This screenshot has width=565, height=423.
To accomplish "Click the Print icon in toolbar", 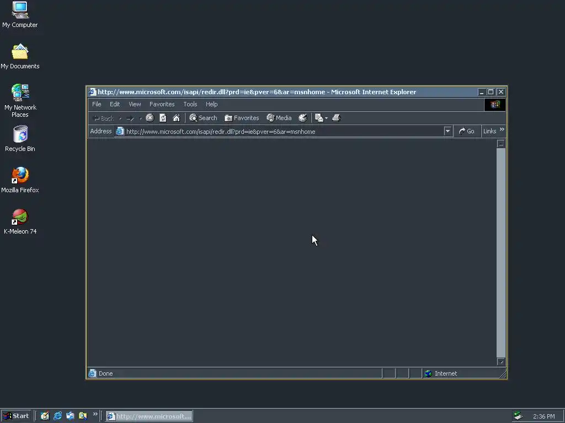I will pyautogui.click(x=336, y=118).
